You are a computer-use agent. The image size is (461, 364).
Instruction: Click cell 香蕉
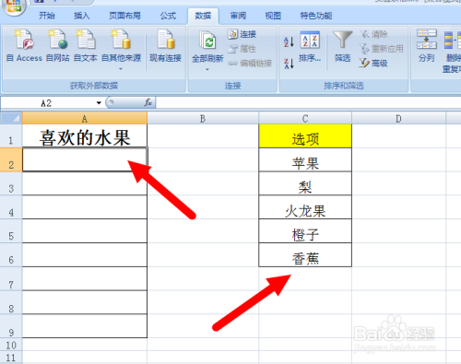(305, 255)
